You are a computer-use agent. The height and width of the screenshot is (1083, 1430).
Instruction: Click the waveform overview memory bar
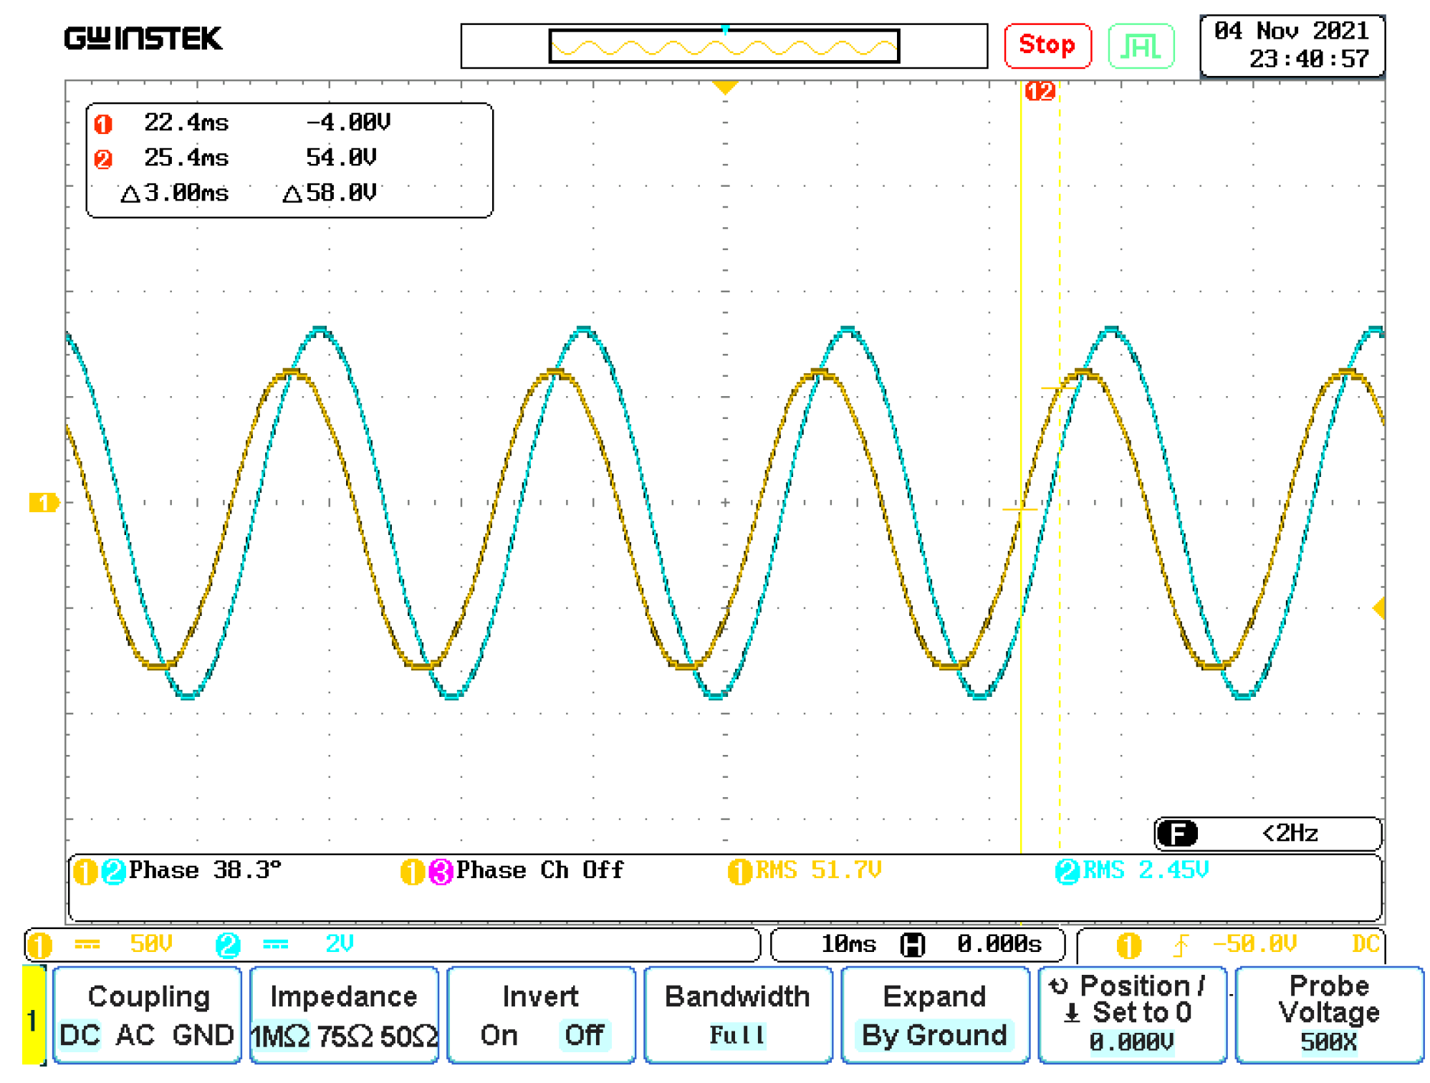[x=724, y=47]
